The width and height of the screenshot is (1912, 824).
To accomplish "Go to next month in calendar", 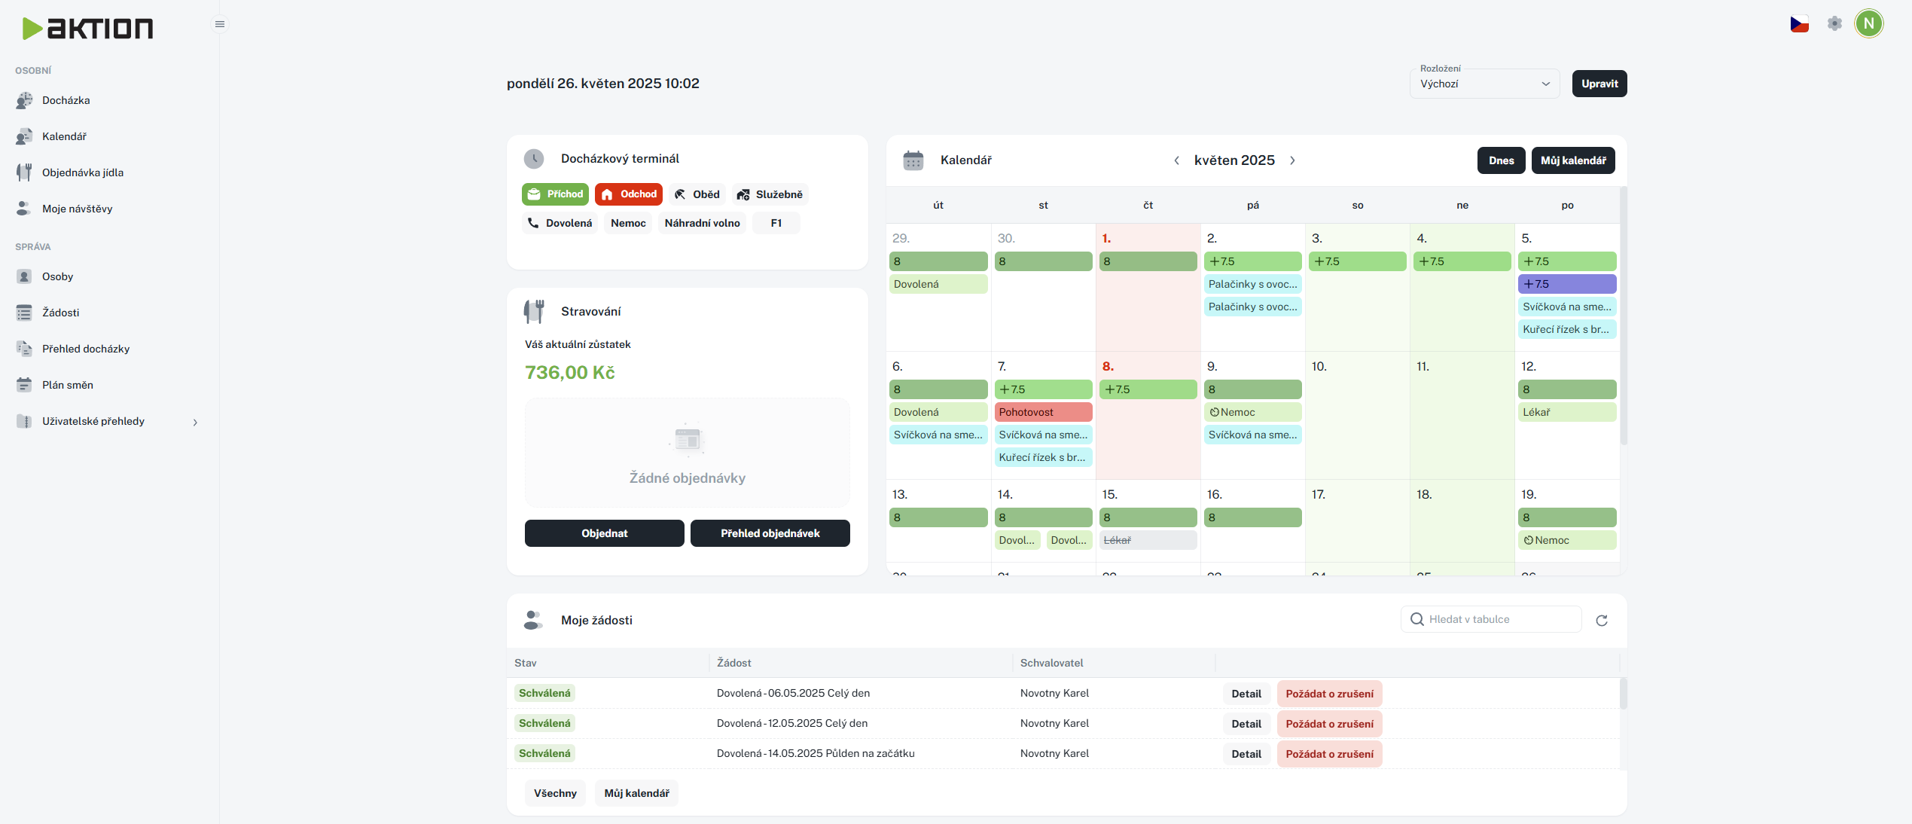I will click(x=1292, y=160).
